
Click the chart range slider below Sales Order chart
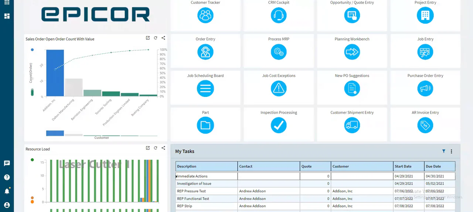pyautogui.click(x=102, y=133)
